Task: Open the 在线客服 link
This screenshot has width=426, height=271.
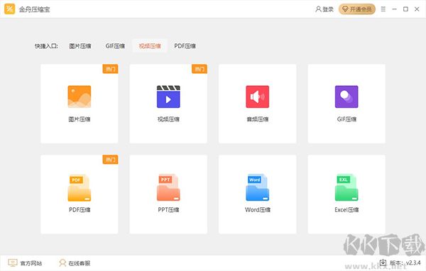Action: coord(80,263)
